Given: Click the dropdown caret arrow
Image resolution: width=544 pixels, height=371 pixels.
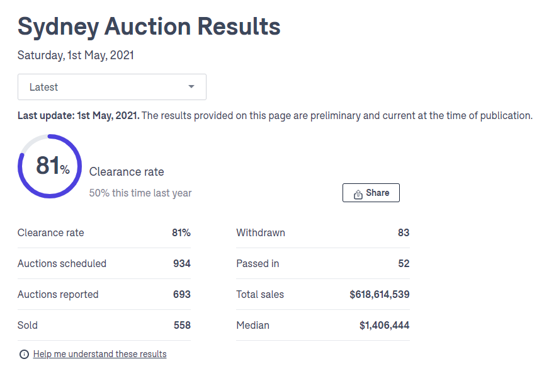Looking at the screenshot, I should 191,86.
